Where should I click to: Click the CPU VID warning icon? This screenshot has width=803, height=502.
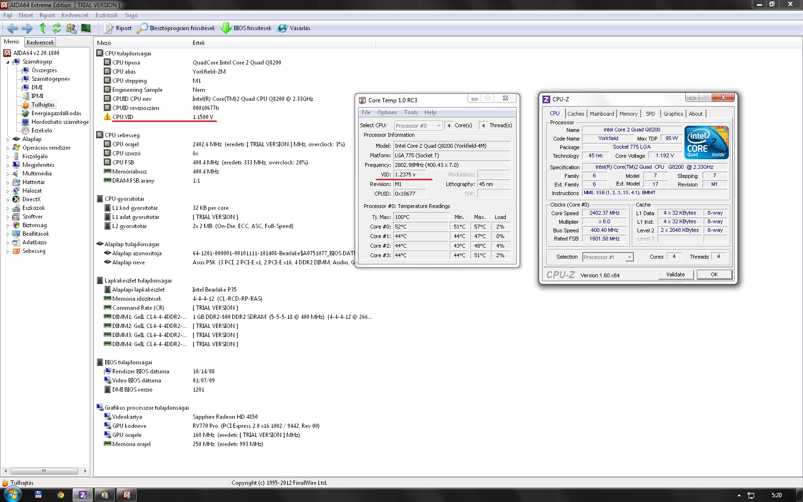tap(108, 117)
